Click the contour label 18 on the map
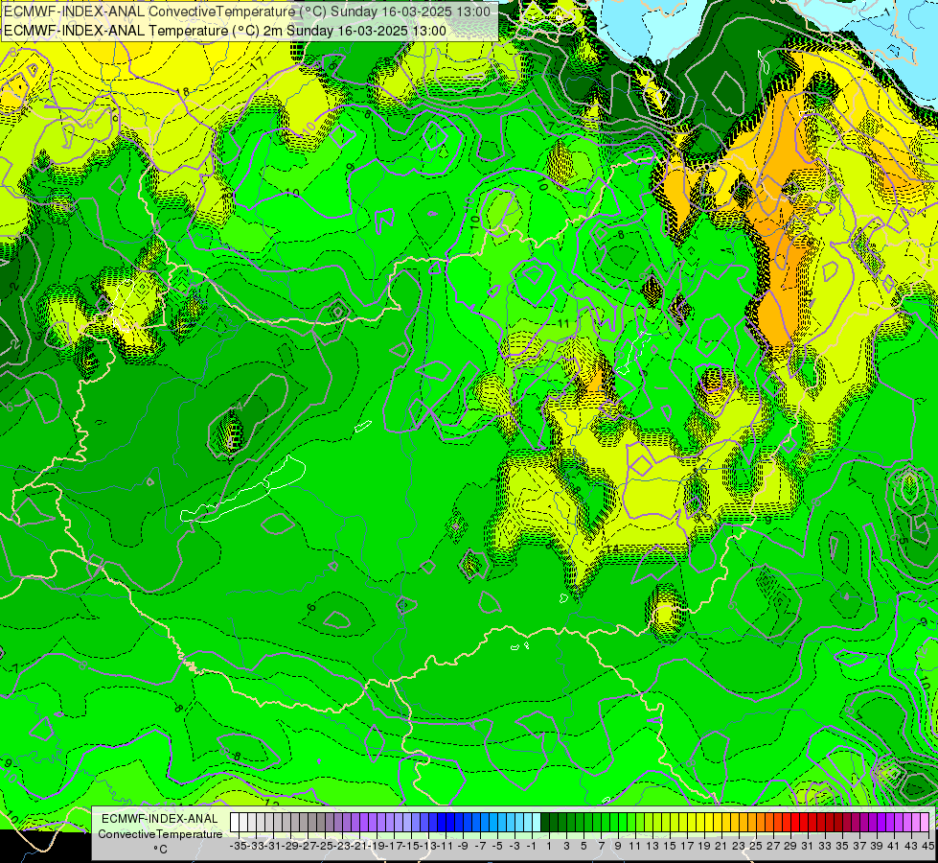This screenshot has width=938, height=863. coord(182,92)
